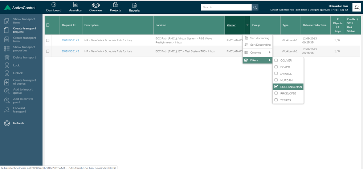Click the Lock padlock icon
The height and width of the screenshot is (169, 363).
tap(7, 66)
